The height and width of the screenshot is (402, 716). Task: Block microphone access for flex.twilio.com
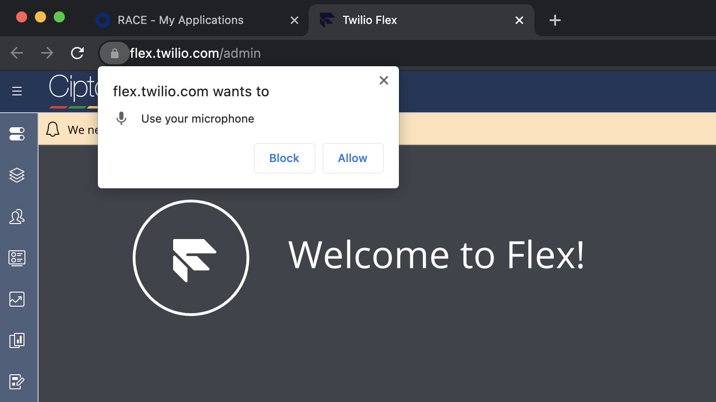click(x=285, y=158)
